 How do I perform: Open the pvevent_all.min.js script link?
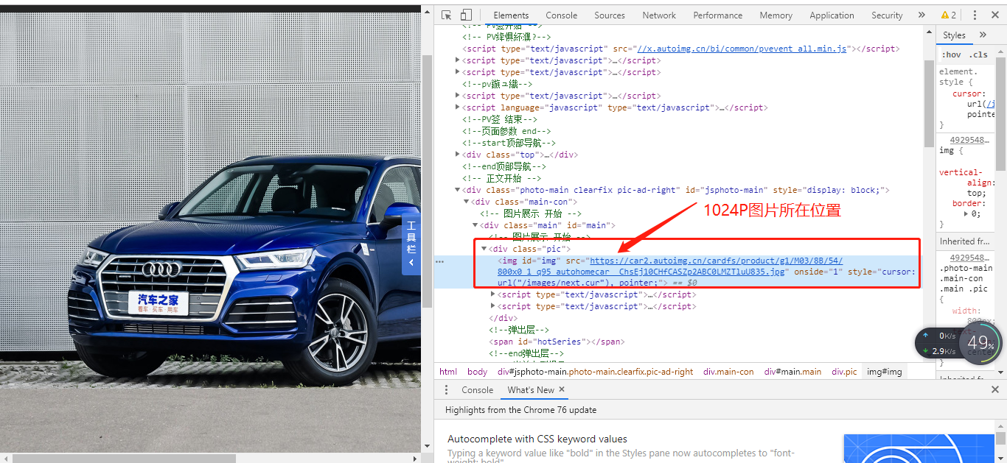point(742,49)
